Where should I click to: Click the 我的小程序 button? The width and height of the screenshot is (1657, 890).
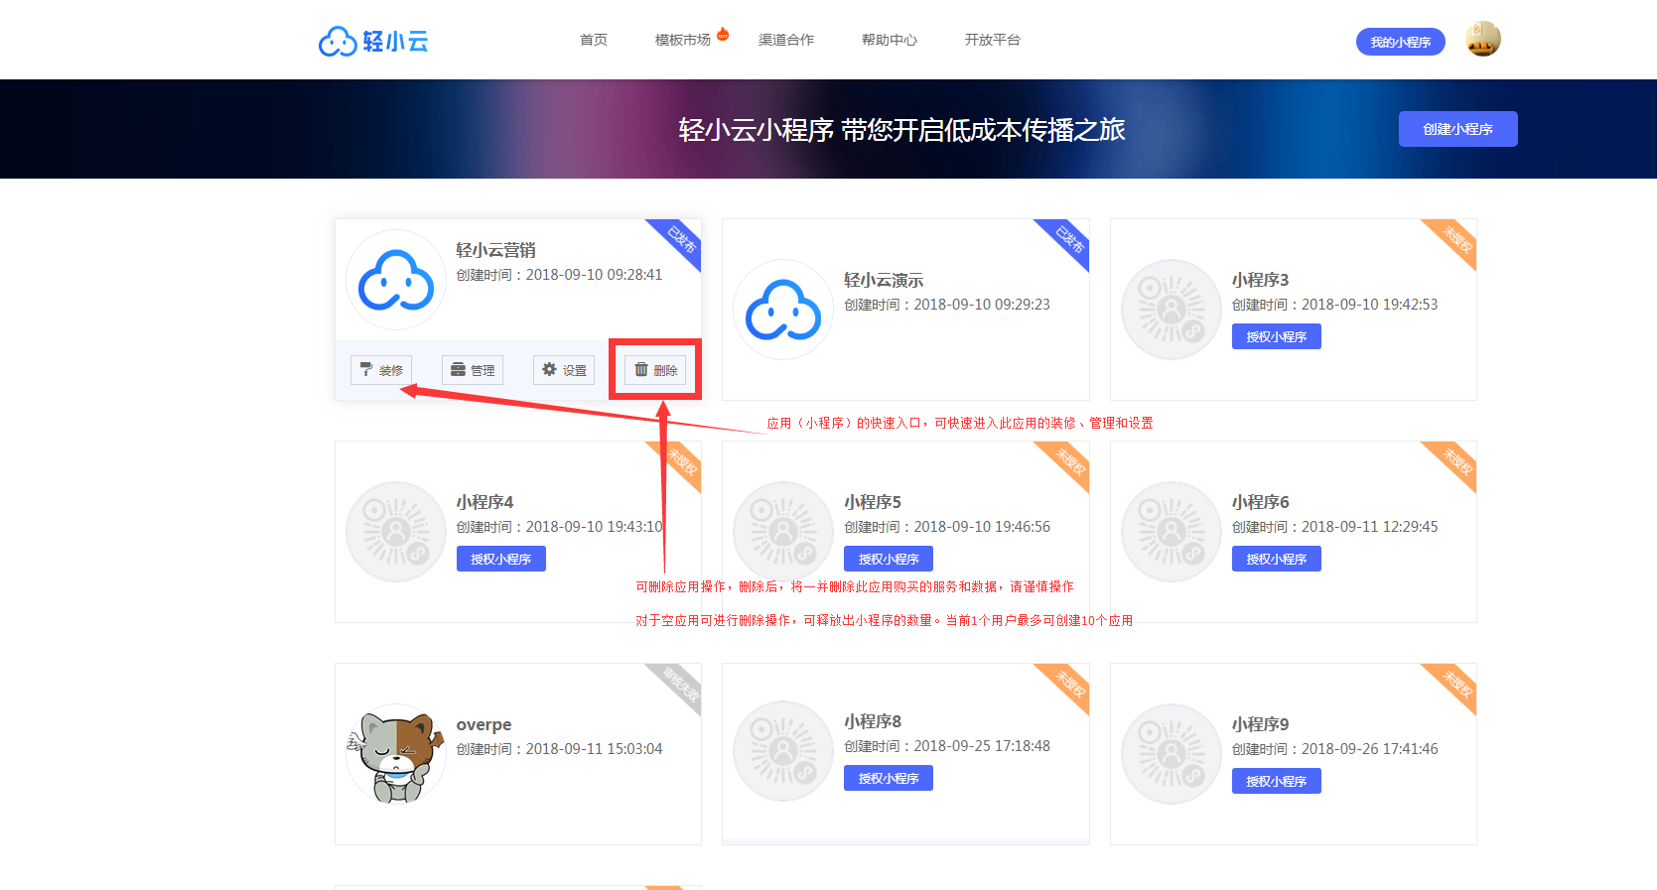pyautogui.click(x=1401, y=42)
